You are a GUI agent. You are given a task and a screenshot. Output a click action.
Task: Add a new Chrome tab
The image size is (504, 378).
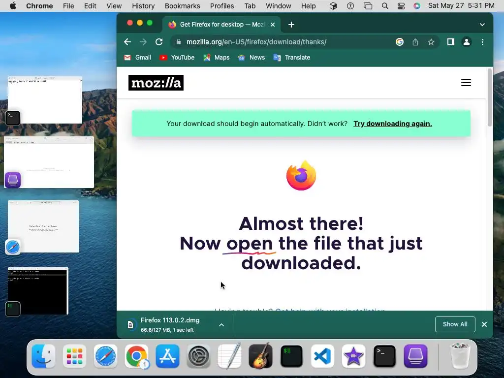click(x=291, y=25)
